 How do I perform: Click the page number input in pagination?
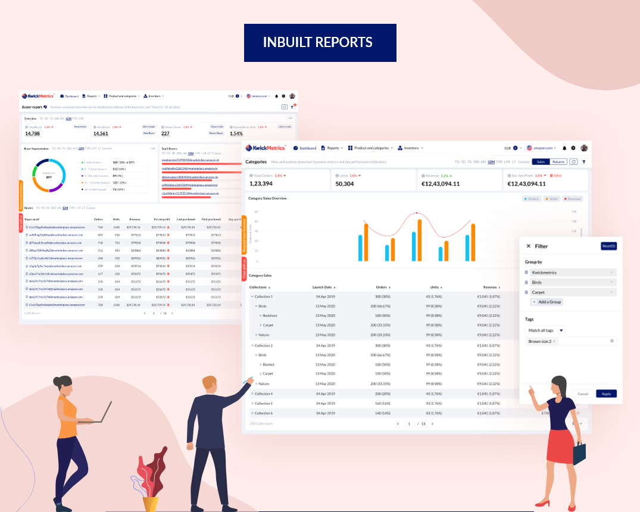point(409,424)
